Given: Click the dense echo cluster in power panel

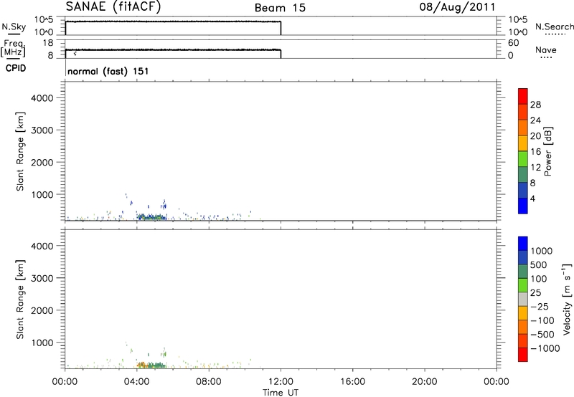Looking at the screenshot, I should [x=151, y=217].
